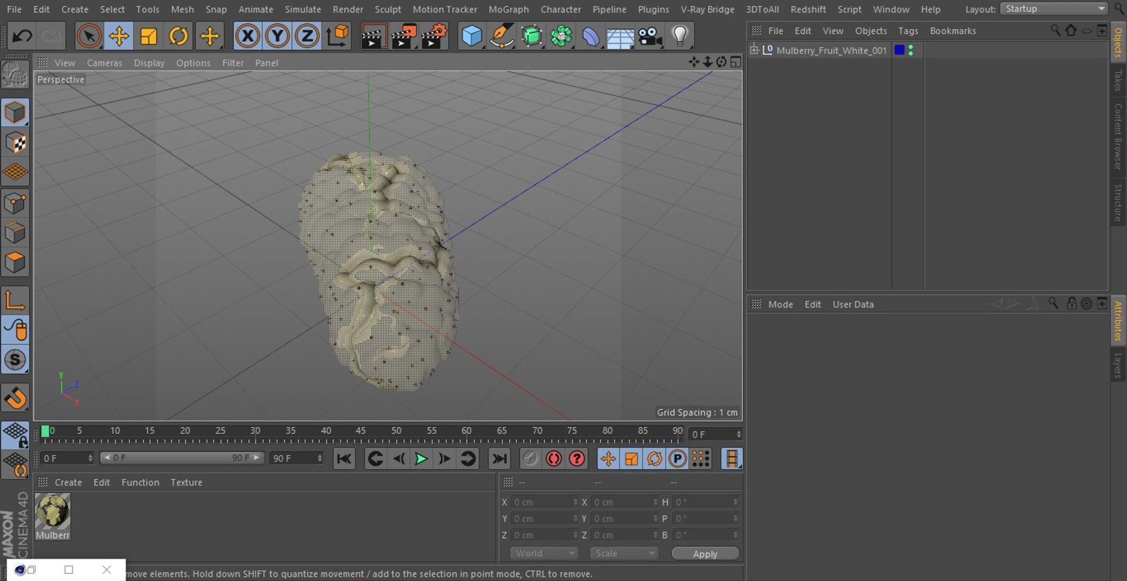Click the X position input field
This screenshot has height=581, width=1127.
tap(544, 502)
